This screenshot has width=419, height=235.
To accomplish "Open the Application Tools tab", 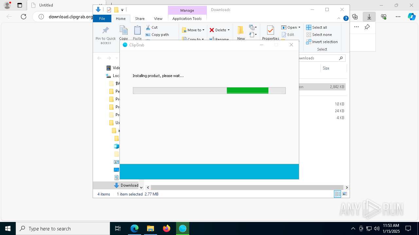I will (187, 19).
